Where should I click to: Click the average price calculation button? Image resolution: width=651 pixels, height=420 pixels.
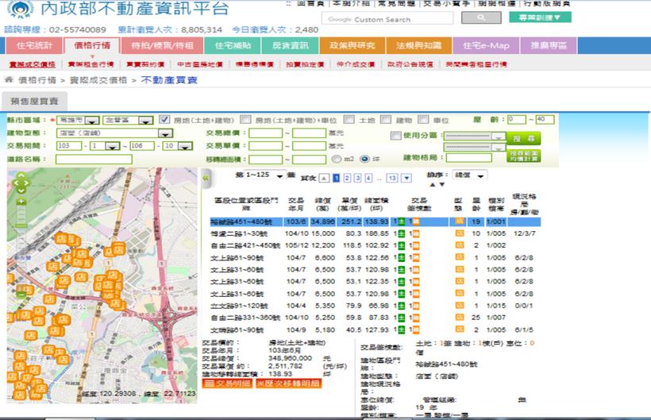click(x=523, y=156)
